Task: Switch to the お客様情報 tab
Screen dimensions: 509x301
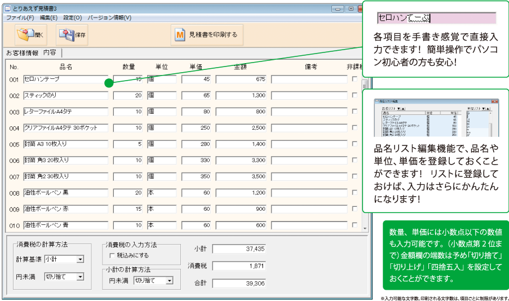Action: point(22,53)
